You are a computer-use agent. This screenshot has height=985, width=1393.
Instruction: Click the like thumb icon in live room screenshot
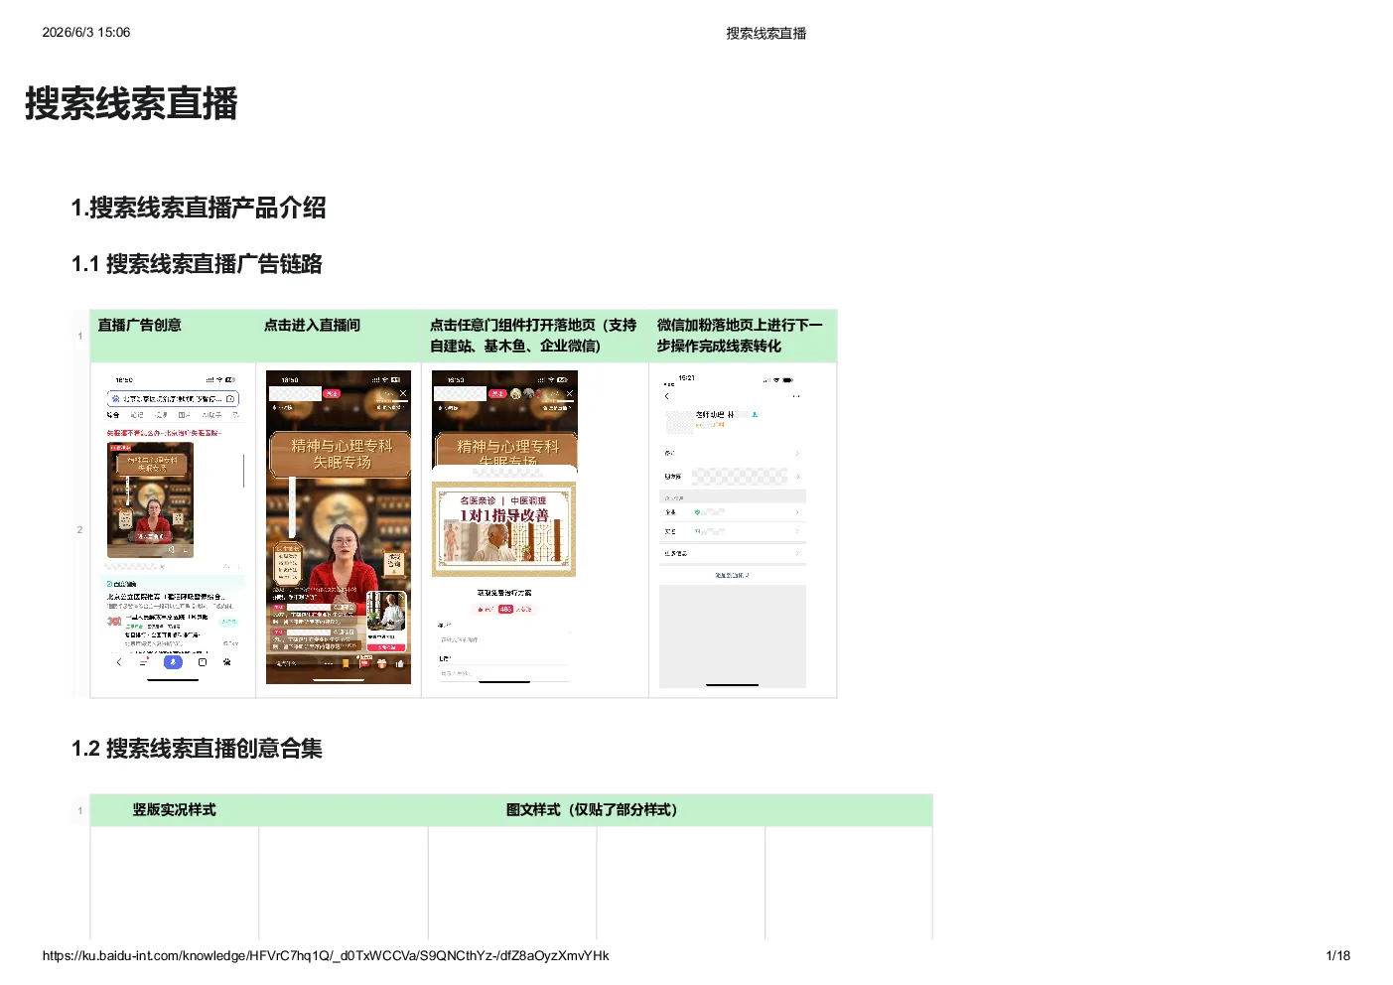click(399, 663)
